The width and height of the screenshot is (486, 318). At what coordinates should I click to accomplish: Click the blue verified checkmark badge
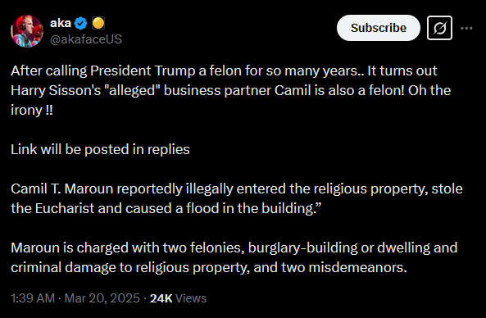tap(81, 24)
